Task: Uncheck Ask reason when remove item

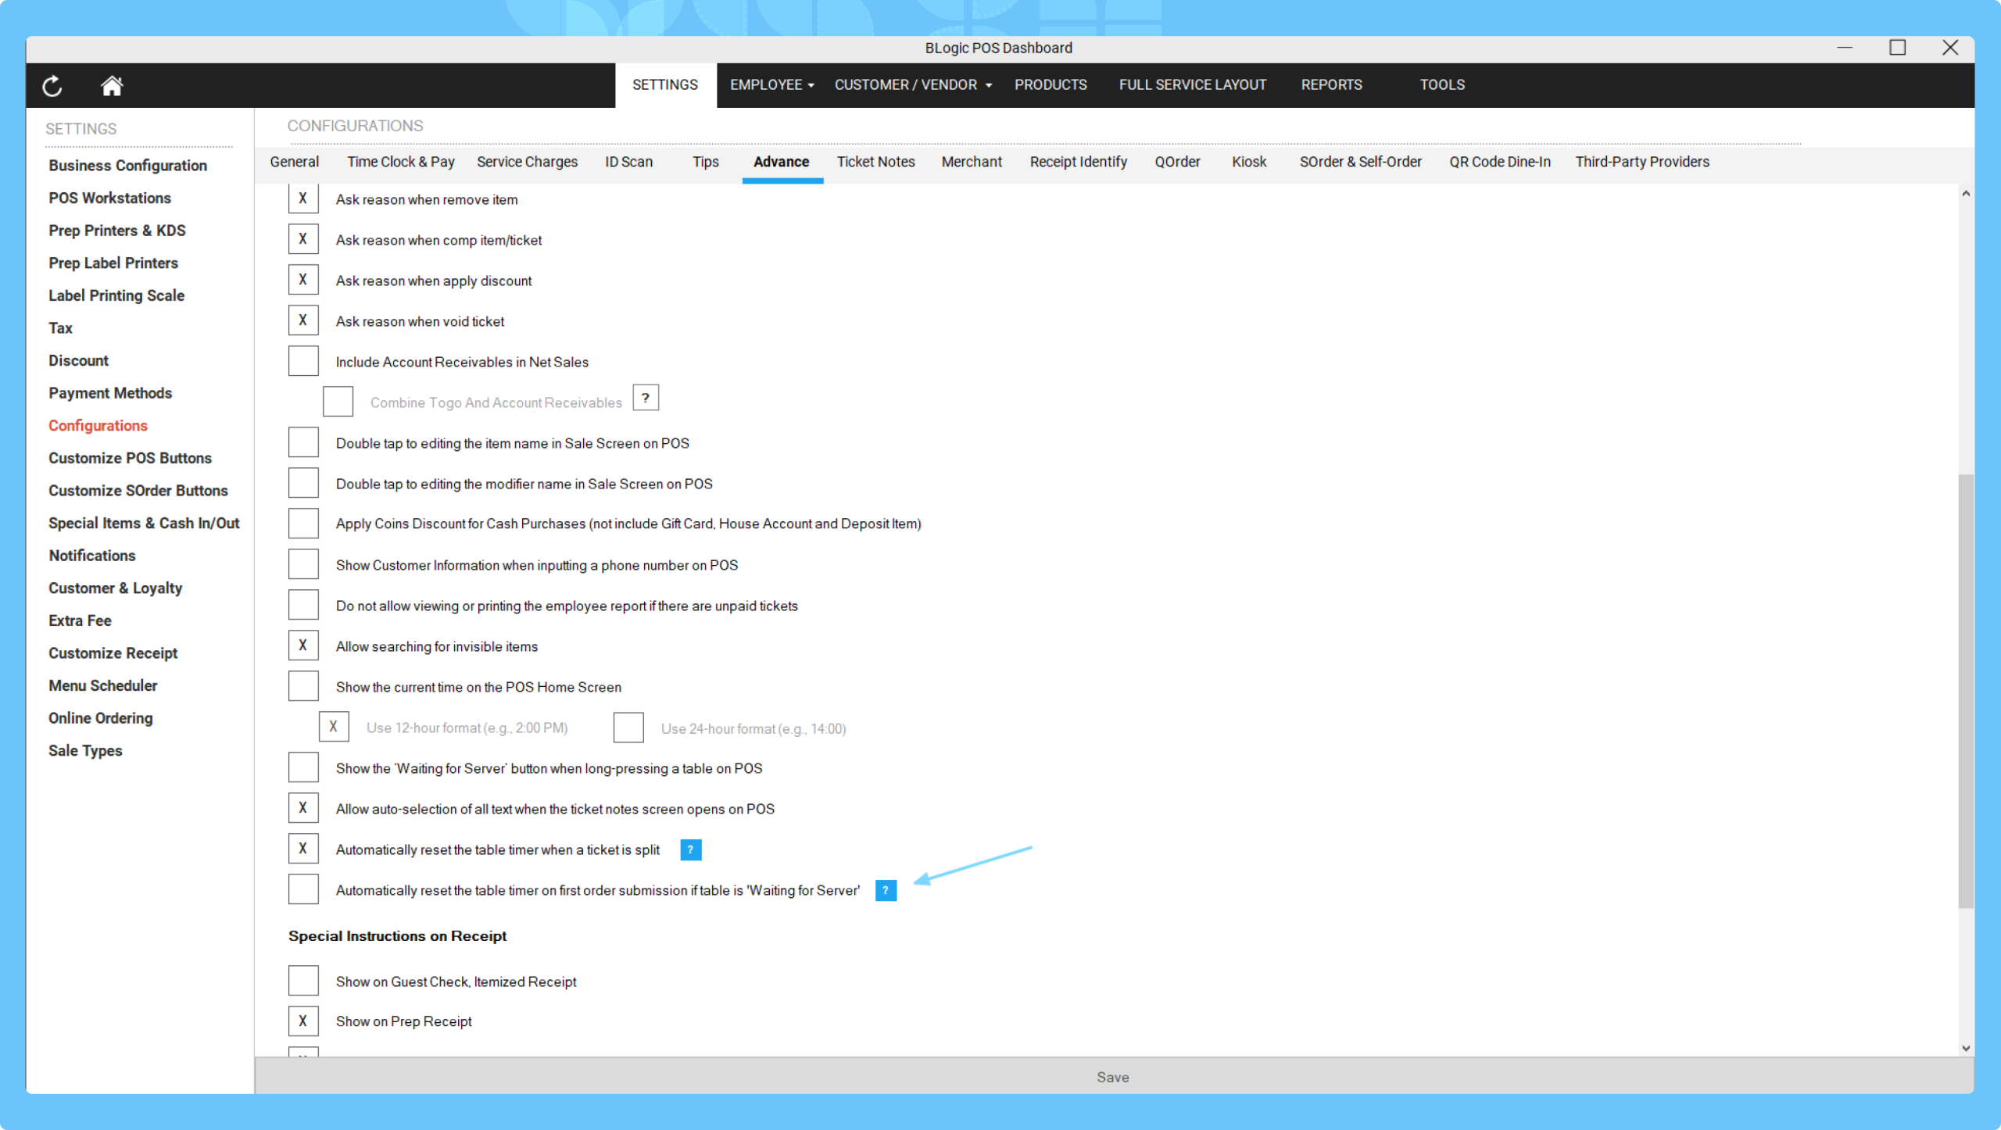Action: pyautogui.click(x=303, y=198)
